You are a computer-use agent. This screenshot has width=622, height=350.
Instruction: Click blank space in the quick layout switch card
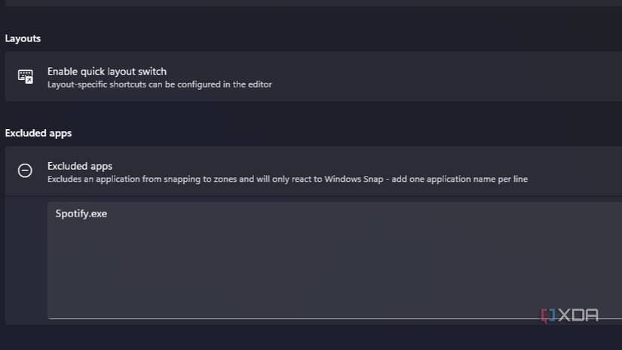click(452, 76)
